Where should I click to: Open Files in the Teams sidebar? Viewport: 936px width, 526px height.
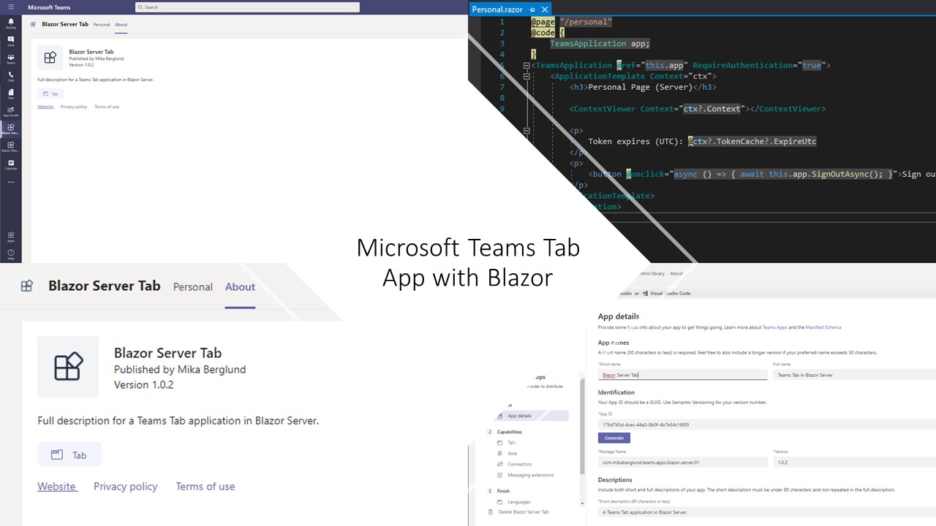click(x=11, y=94)
